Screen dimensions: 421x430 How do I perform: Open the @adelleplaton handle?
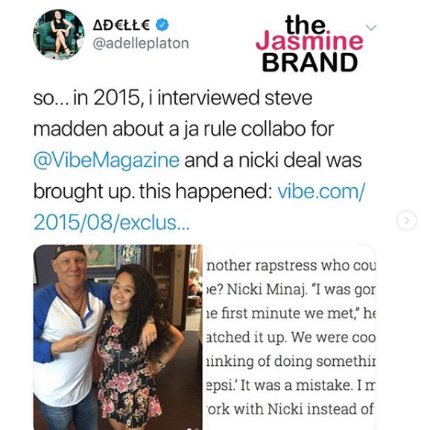141,43
